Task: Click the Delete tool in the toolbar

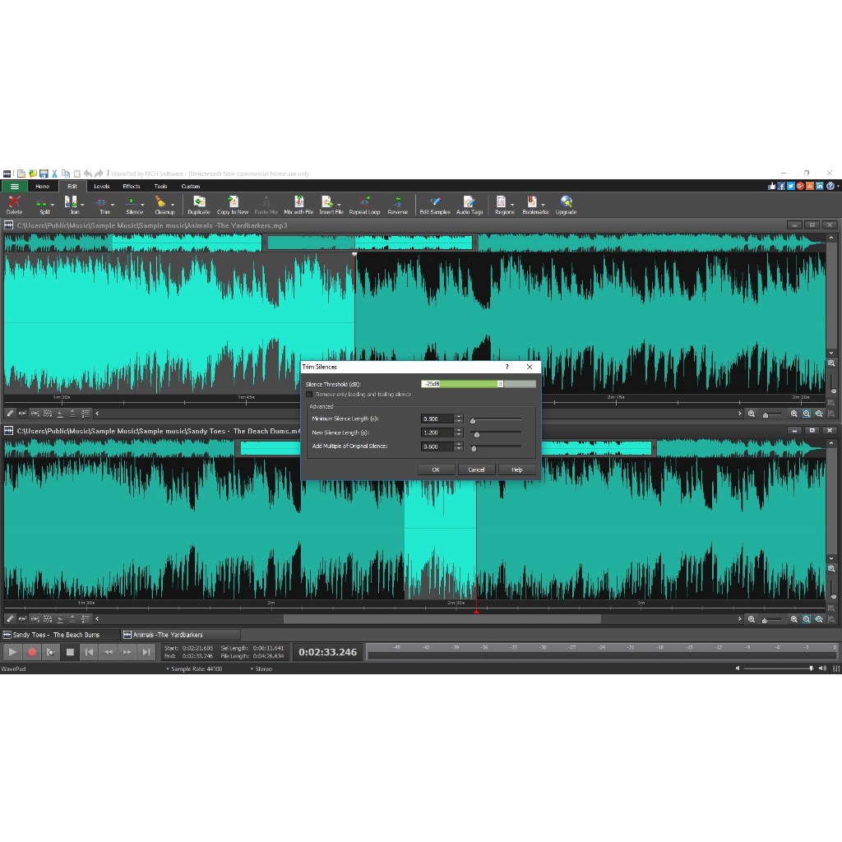Action: tap(14, 205)
